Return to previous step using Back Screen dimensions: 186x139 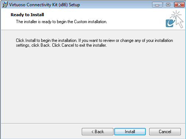click(x=98, y=132)
